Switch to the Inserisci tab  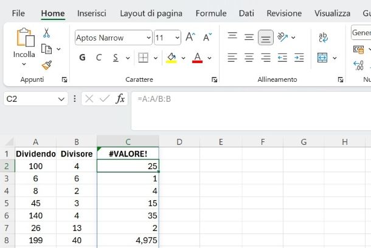point(92,13)
